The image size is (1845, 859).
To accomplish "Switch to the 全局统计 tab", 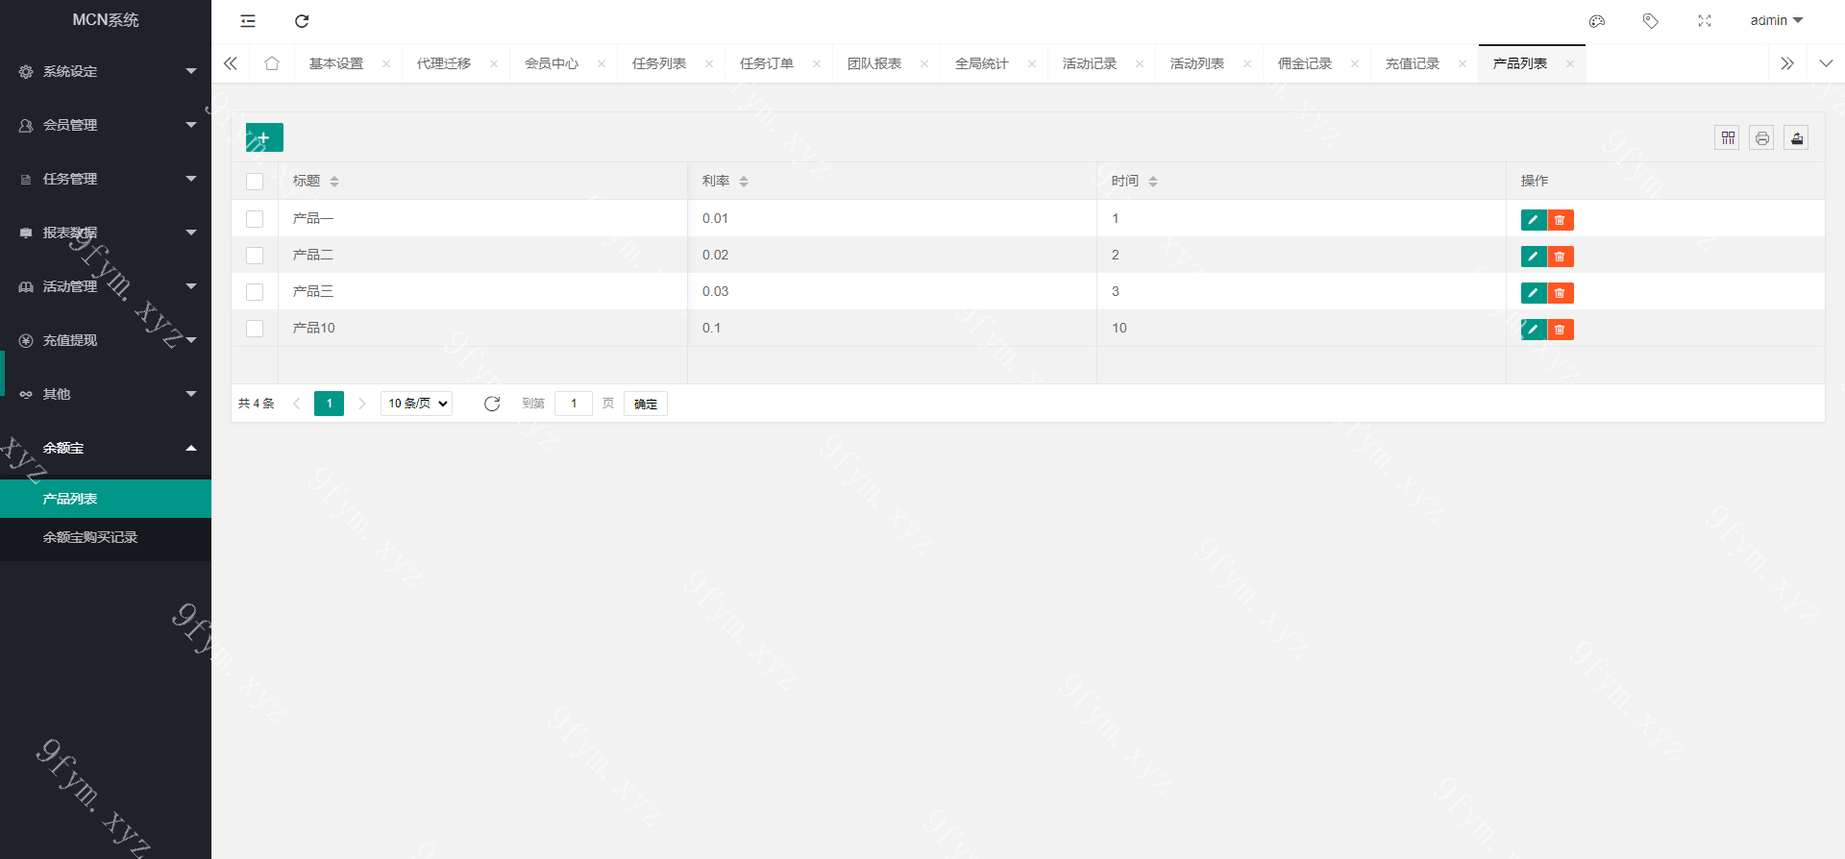I will pos(982,63).
